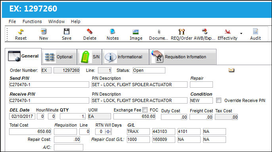The height and width of the screenshot is (152, 272).
Task: Click the italic Requisition label
Action: click(65, 125)
